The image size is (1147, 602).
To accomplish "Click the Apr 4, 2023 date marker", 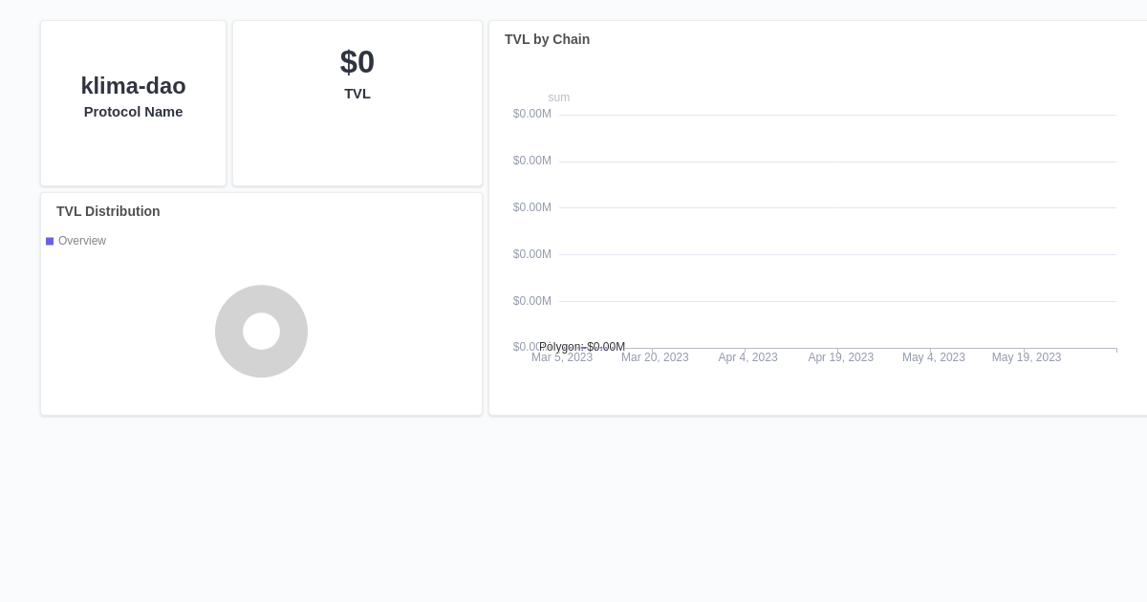I will (747, 357).
